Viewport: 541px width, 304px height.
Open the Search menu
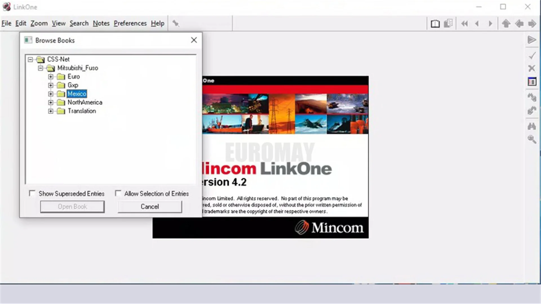click(79, 23)
